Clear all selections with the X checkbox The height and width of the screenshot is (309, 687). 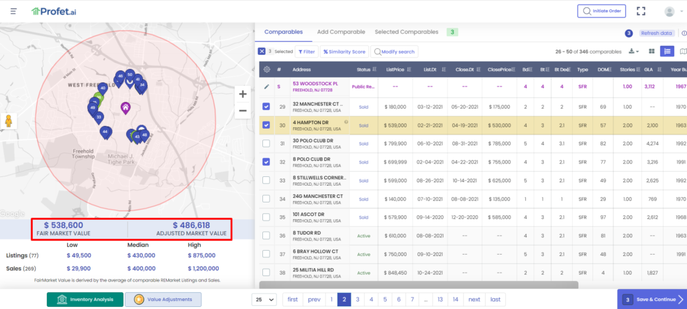[x=262, y=51]
